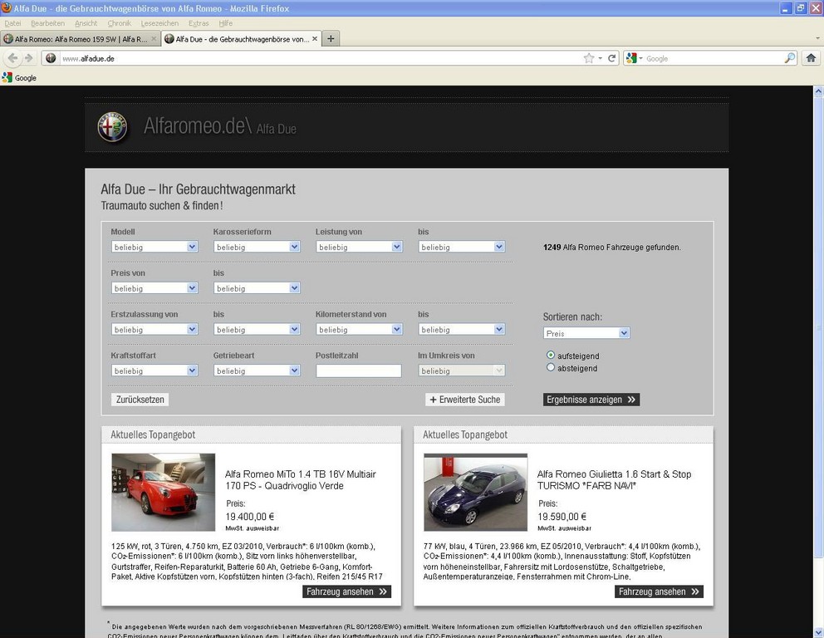Click Ergebnisse anzeigen button
Viewport: 824px width, 638px height.
click(x=591, y=400)
